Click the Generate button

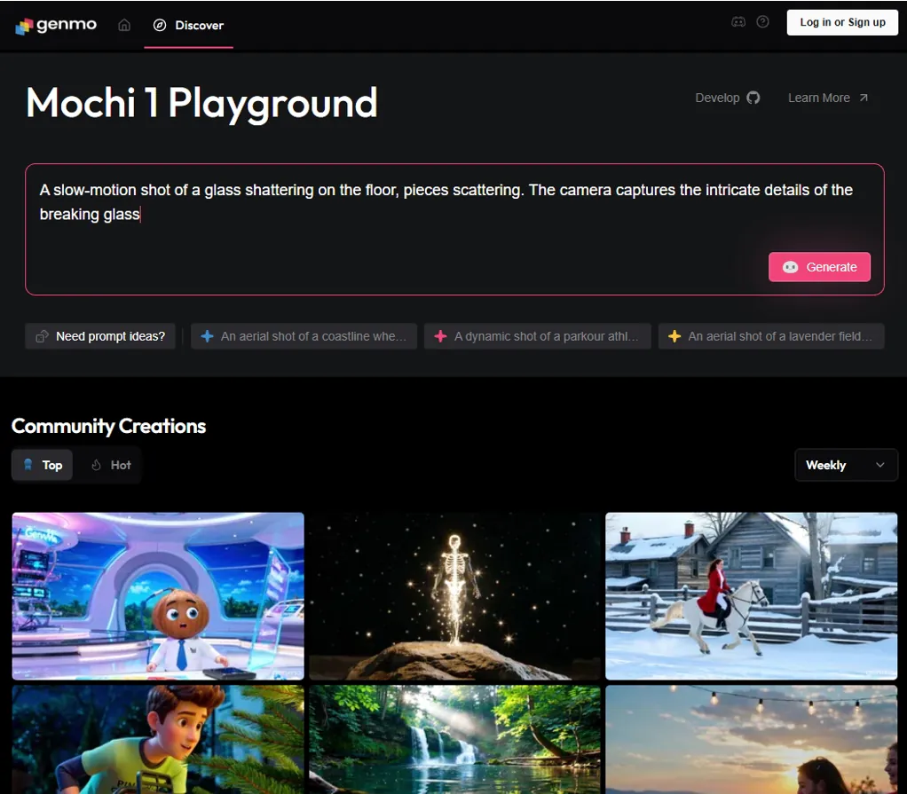(x=819, y=267)
